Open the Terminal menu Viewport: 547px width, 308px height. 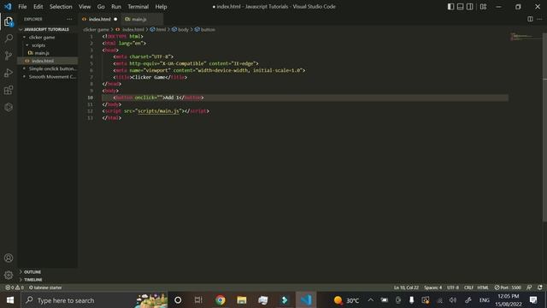point(138,7)
